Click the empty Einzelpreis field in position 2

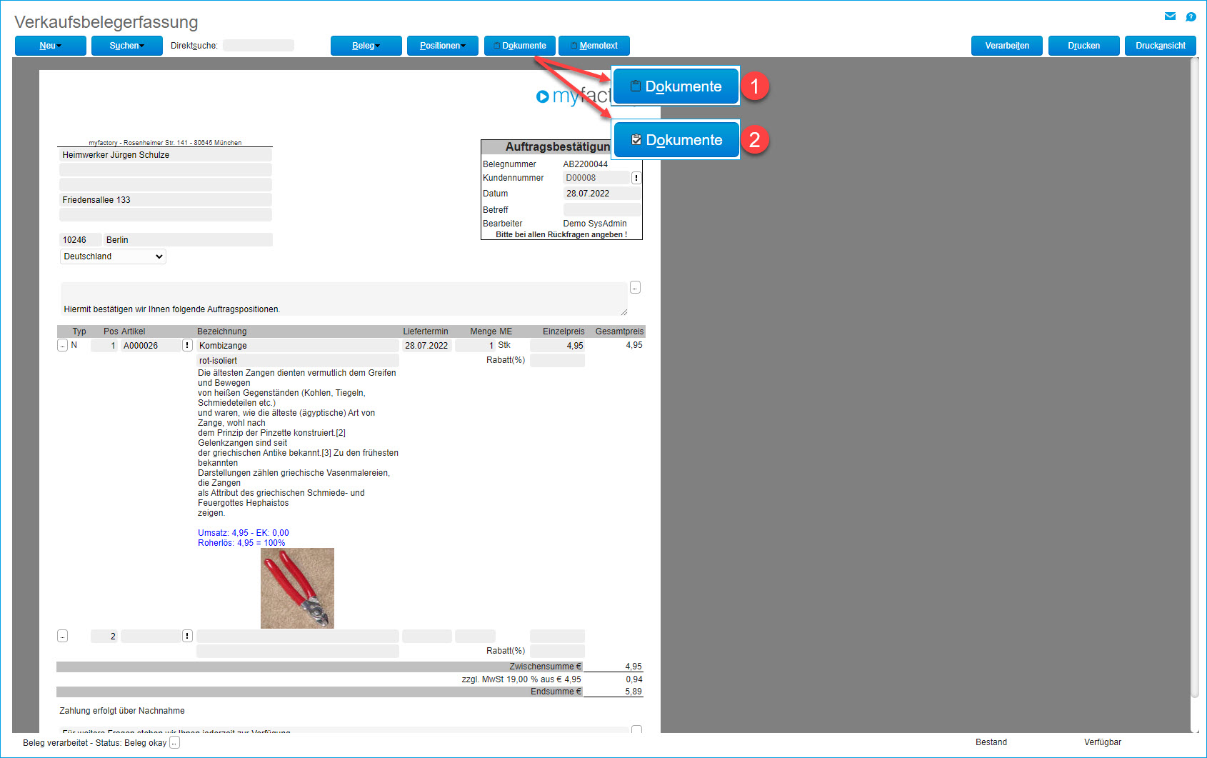tap(557, 637)
